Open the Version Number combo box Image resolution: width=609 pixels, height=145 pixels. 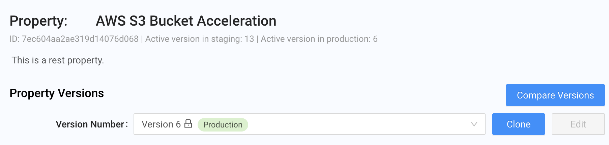click(x=309, y=124)
